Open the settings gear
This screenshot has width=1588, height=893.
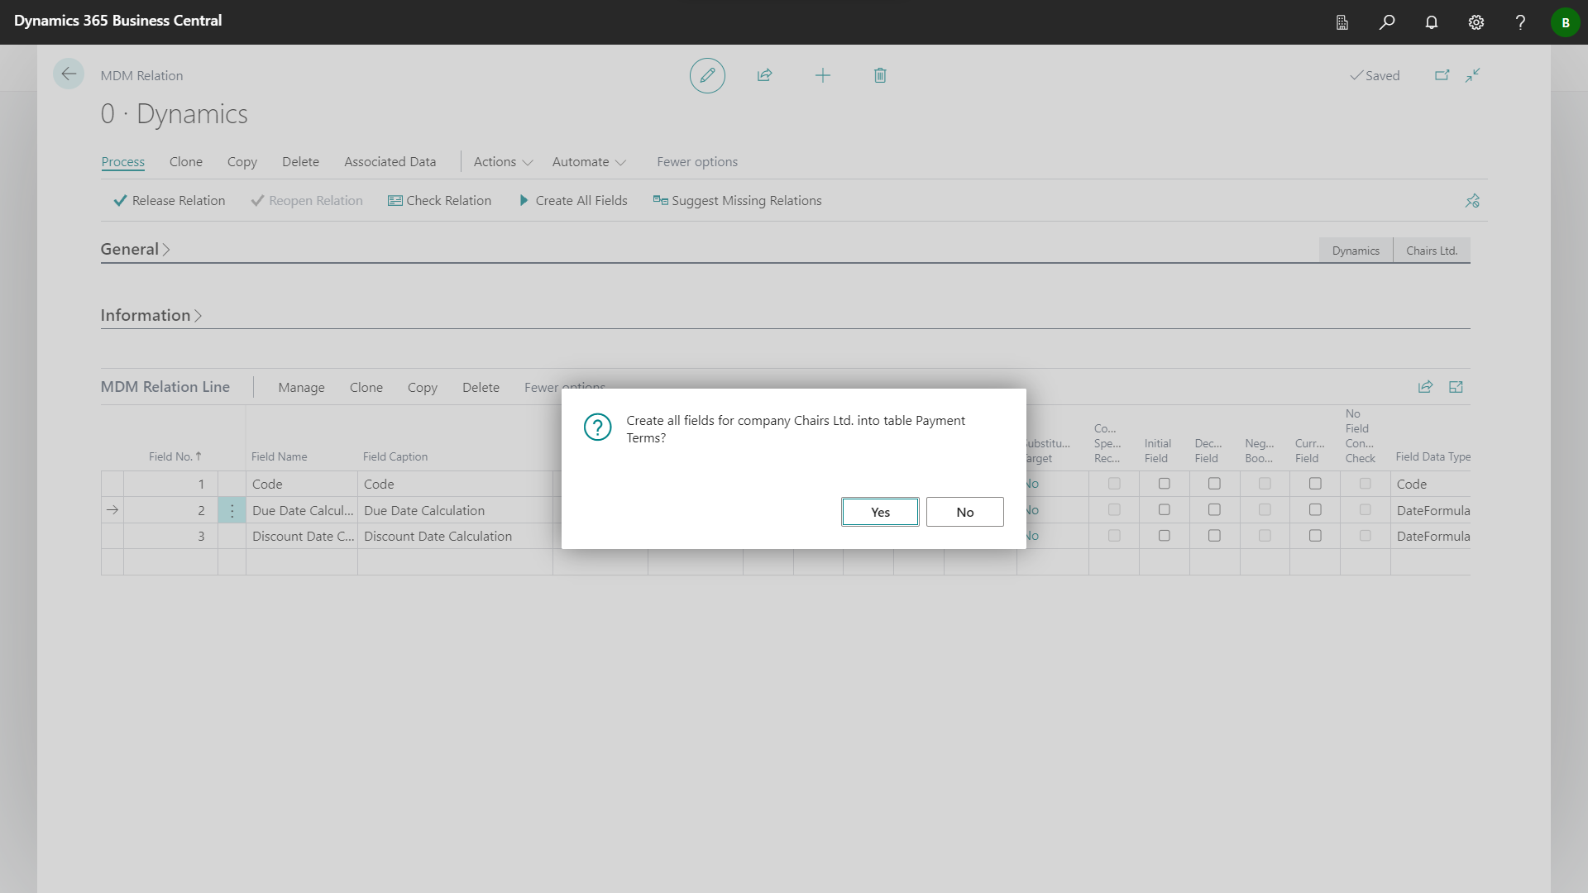(x=1476, y=22)
